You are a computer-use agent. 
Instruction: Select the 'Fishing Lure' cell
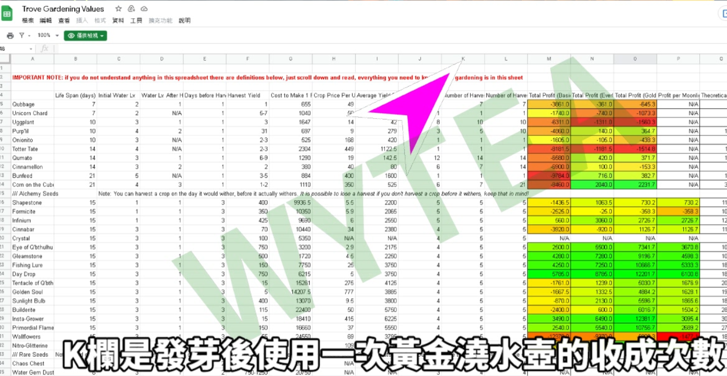(x=32, y=265)
